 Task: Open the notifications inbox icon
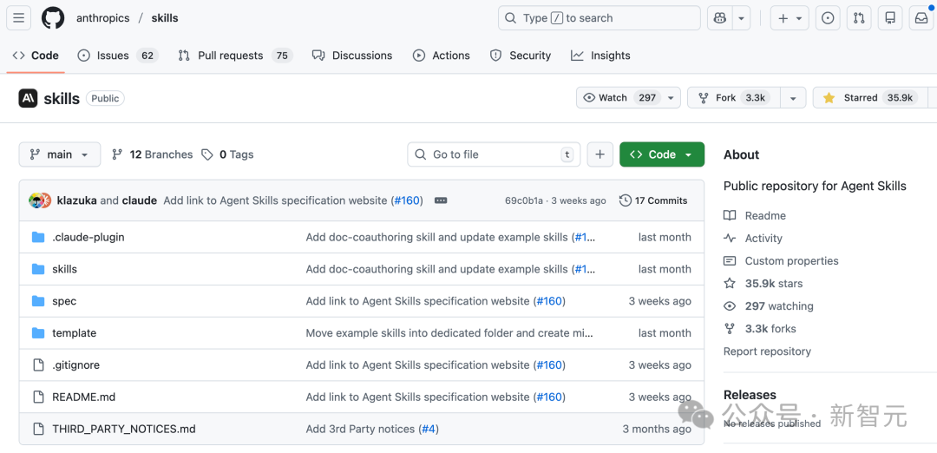point(921,18)
